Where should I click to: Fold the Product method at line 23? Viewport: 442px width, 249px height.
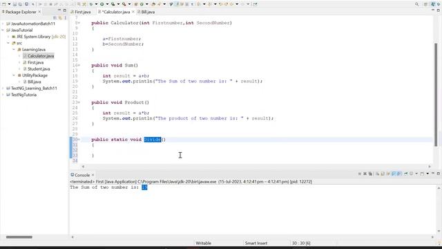pyautogui.click(x=79, y=102)
